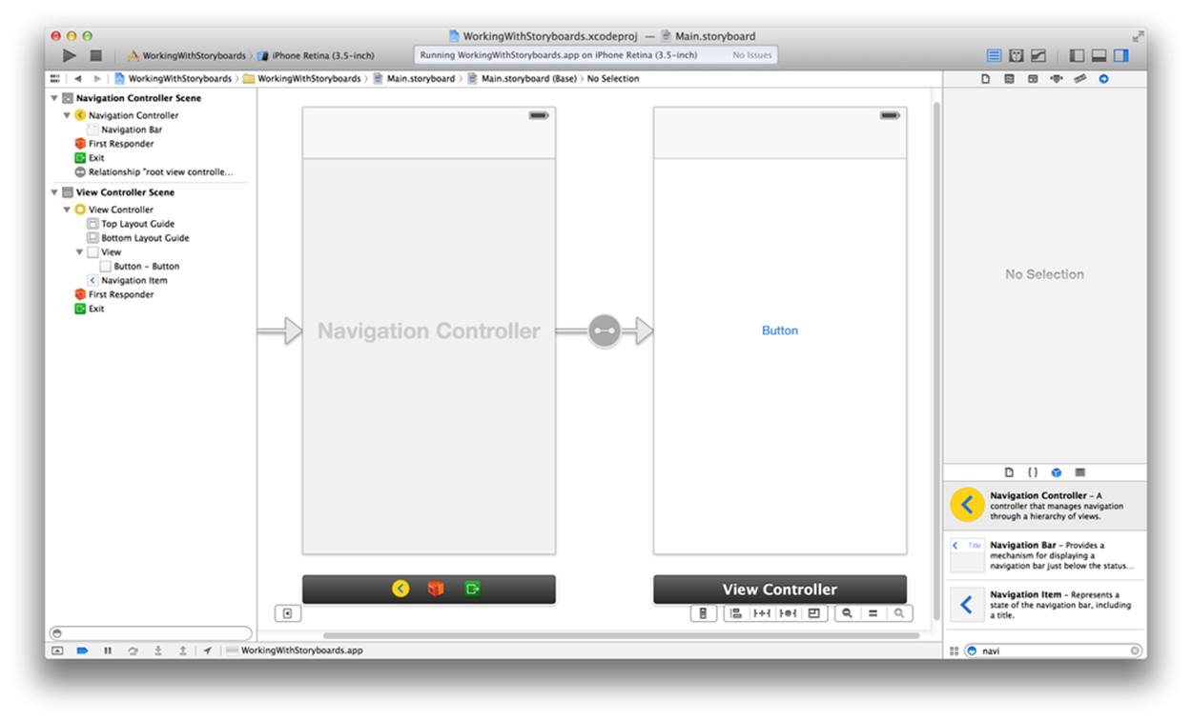Collapse the Navigation Controller Scene
The image size is (1192, 721).
pos(54,98)
